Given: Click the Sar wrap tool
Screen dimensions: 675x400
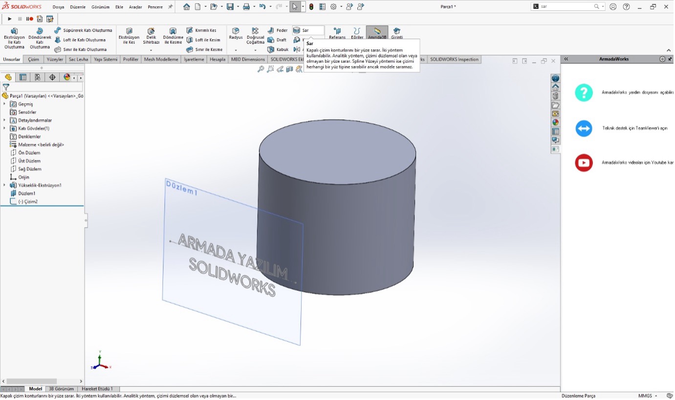Looking at the screenshot, I should tap(308, 30).
